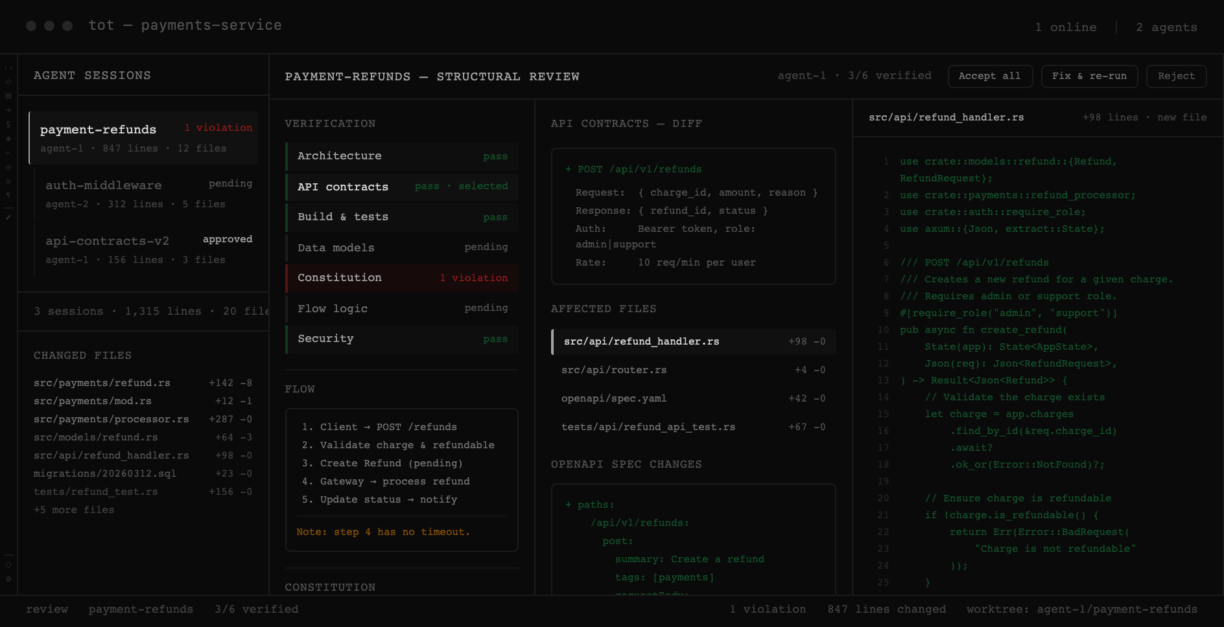This screenshot has height=627, width=1224.
Task: Click the filled diamond icon in the left rail
Action: (x=8, y=139)
